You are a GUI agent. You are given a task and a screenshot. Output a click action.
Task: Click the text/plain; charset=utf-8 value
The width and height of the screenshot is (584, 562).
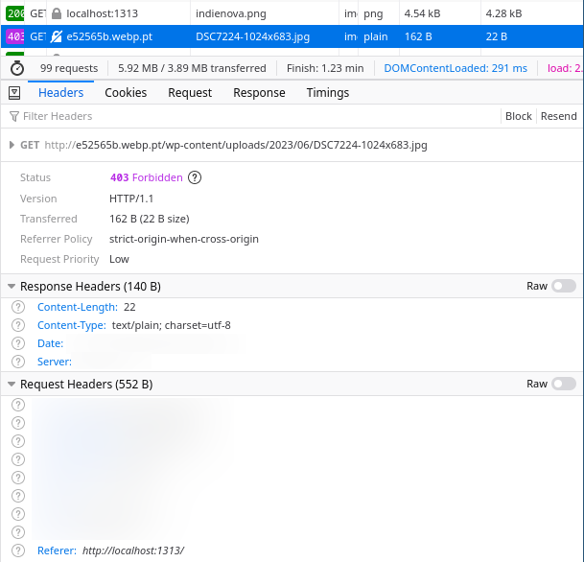click(x=172, y=325)
